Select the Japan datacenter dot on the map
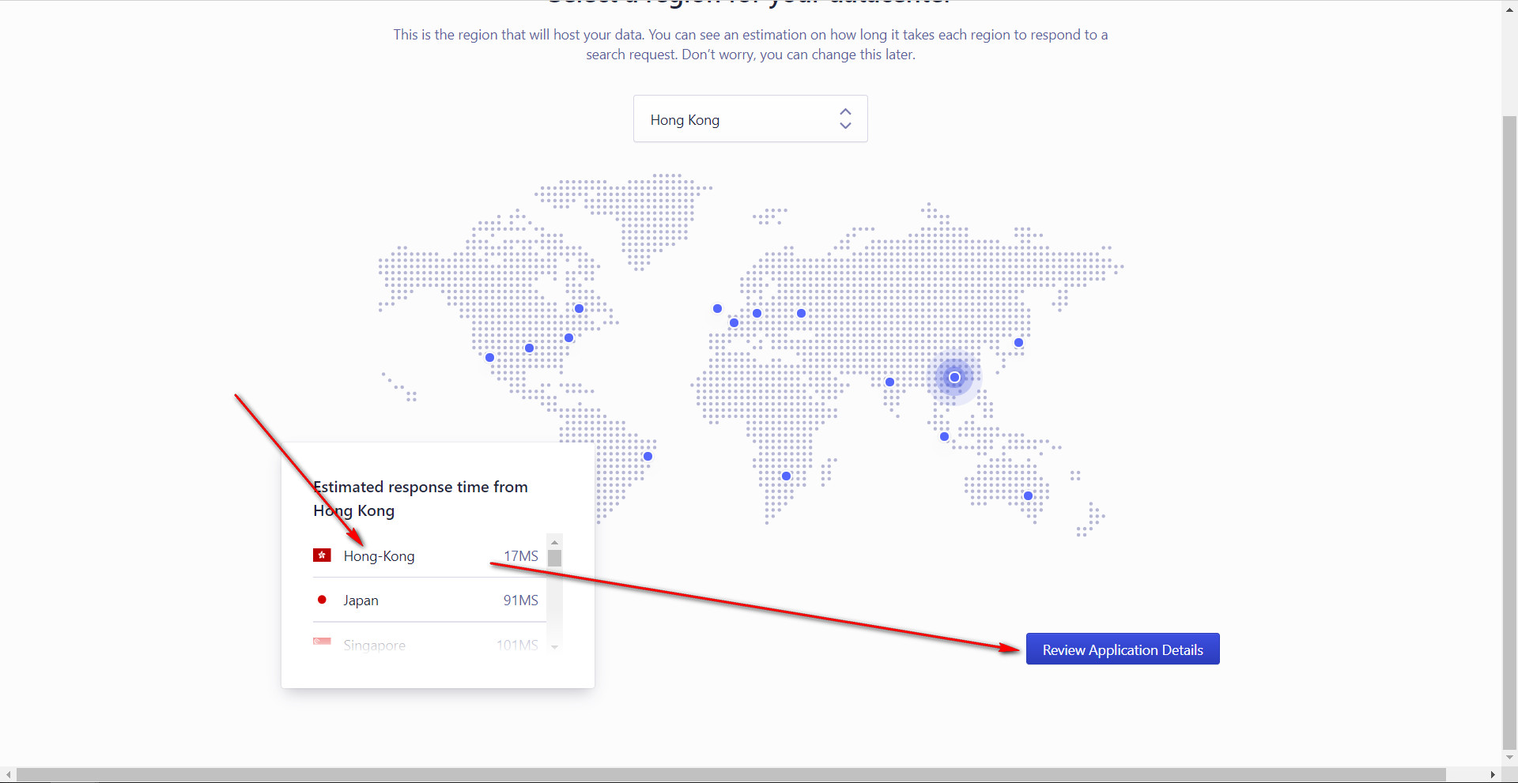The height and width of the screenshot is (783, 1518). [x=1018, y=343]
